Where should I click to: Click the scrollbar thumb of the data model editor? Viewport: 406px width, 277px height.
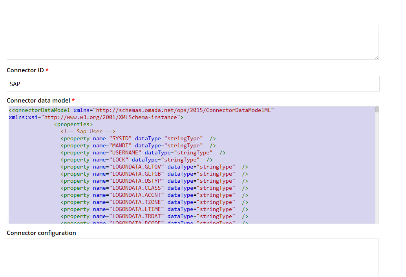377,110
